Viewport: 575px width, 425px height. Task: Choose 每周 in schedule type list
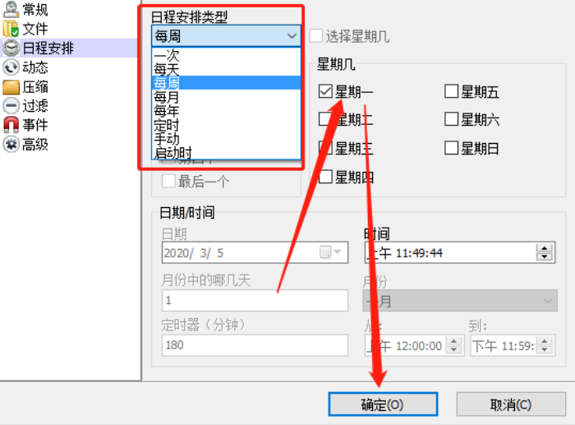(226, 83)
